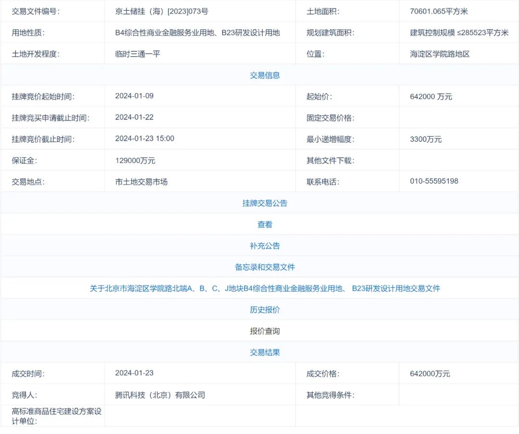
Task: Click the 高标准商品住宅建设方案设计单位 label
Action: click(57, 416)
